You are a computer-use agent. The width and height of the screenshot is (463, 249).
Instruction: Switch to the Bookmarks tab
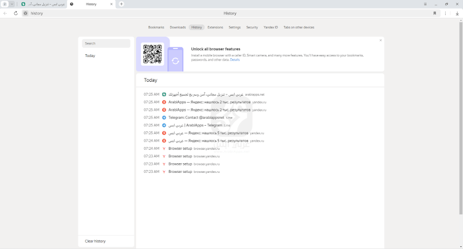[156, 27]
